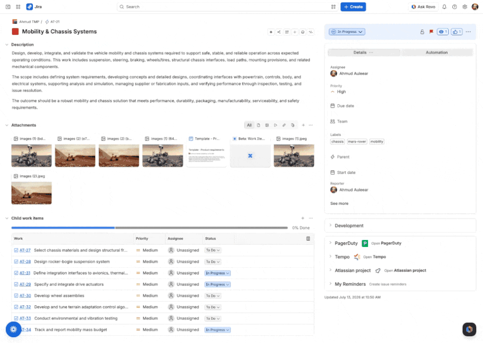Image resolution: width=483 pixels, height=343 pixels.
Task: Click the Create button
Action: point(353,7)
